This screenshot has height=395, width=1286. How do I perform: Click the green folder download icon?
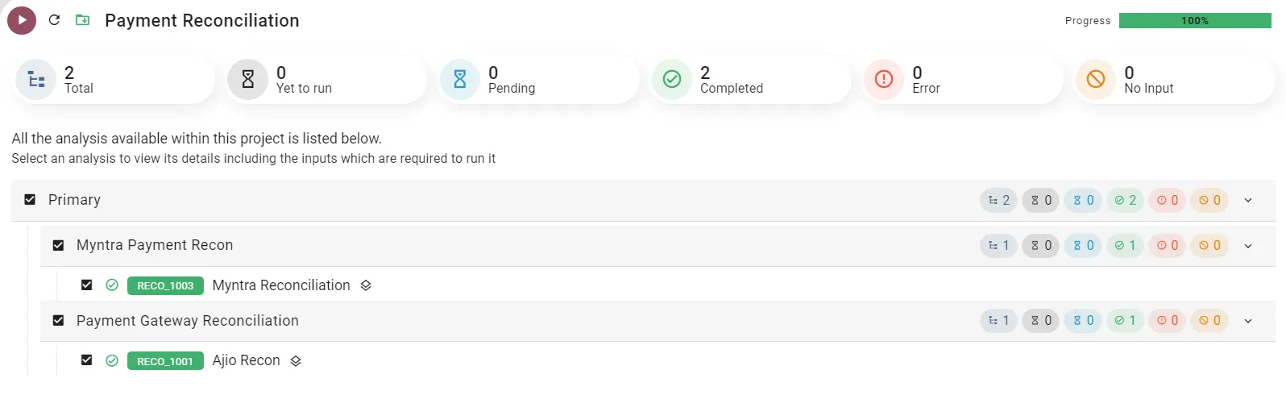(x=82, y=20)
